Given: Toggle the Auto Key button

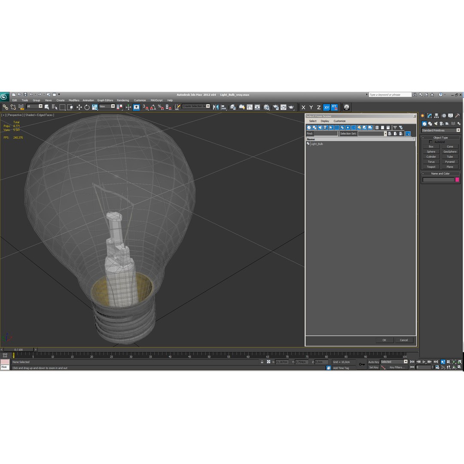Looking at the screenshot, I should pyautogui.click(x=373, y=362).
